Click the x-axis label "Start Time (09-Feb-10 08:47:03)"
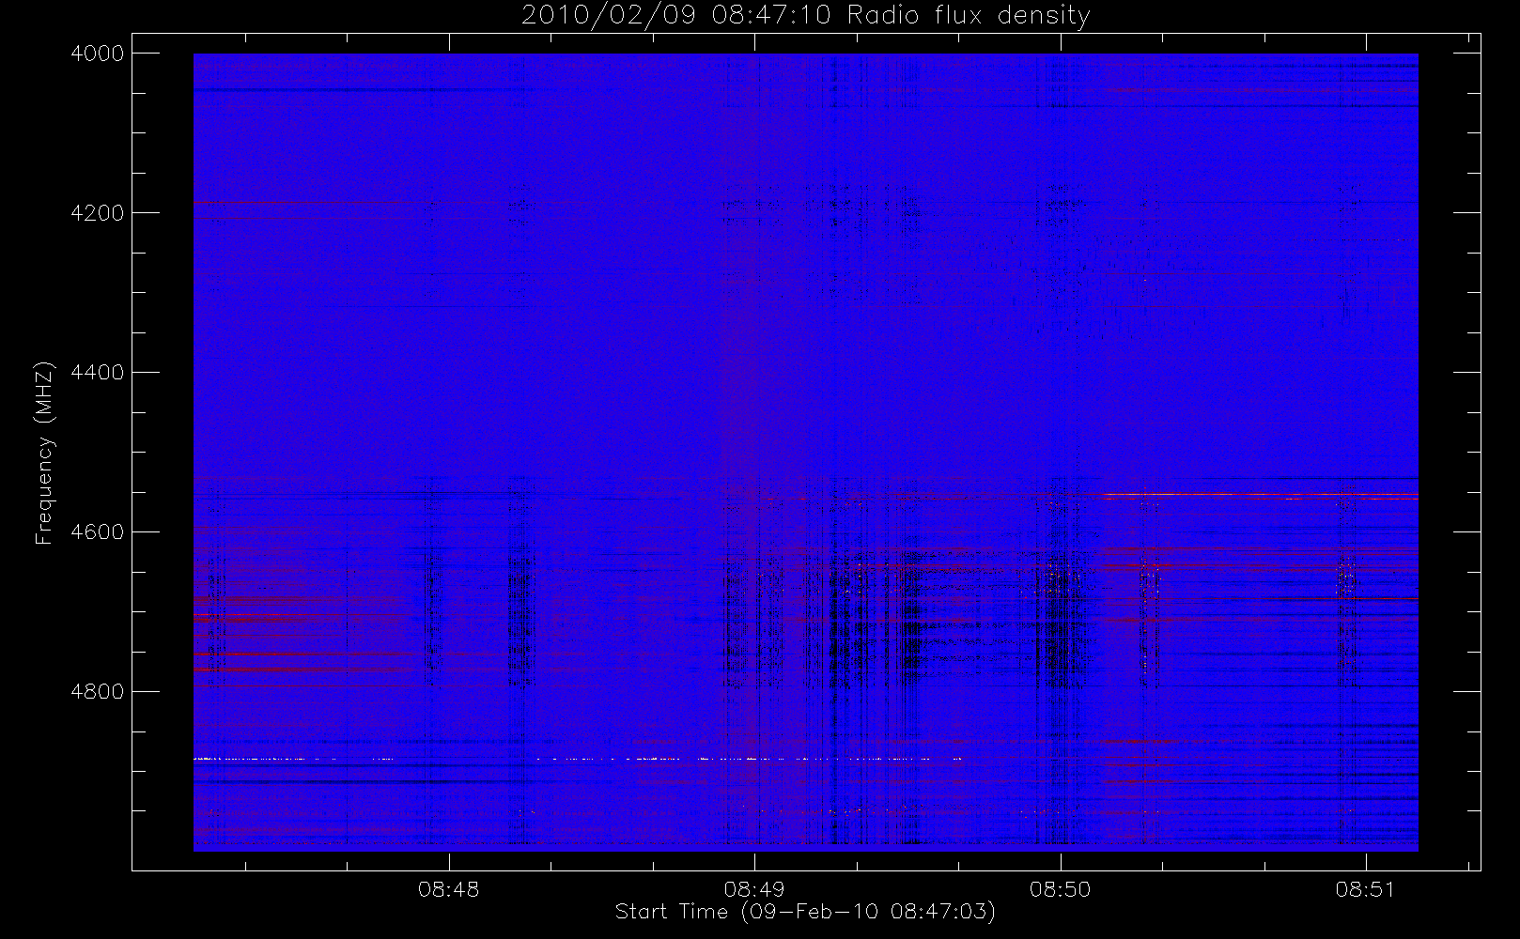The width and height of the screenshot is (1520, 939). point(805,912)
